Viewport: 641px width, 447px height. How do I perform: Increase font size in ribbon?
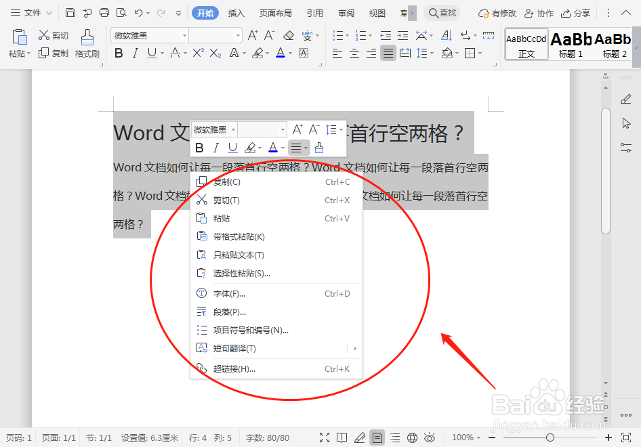[253, 35]
